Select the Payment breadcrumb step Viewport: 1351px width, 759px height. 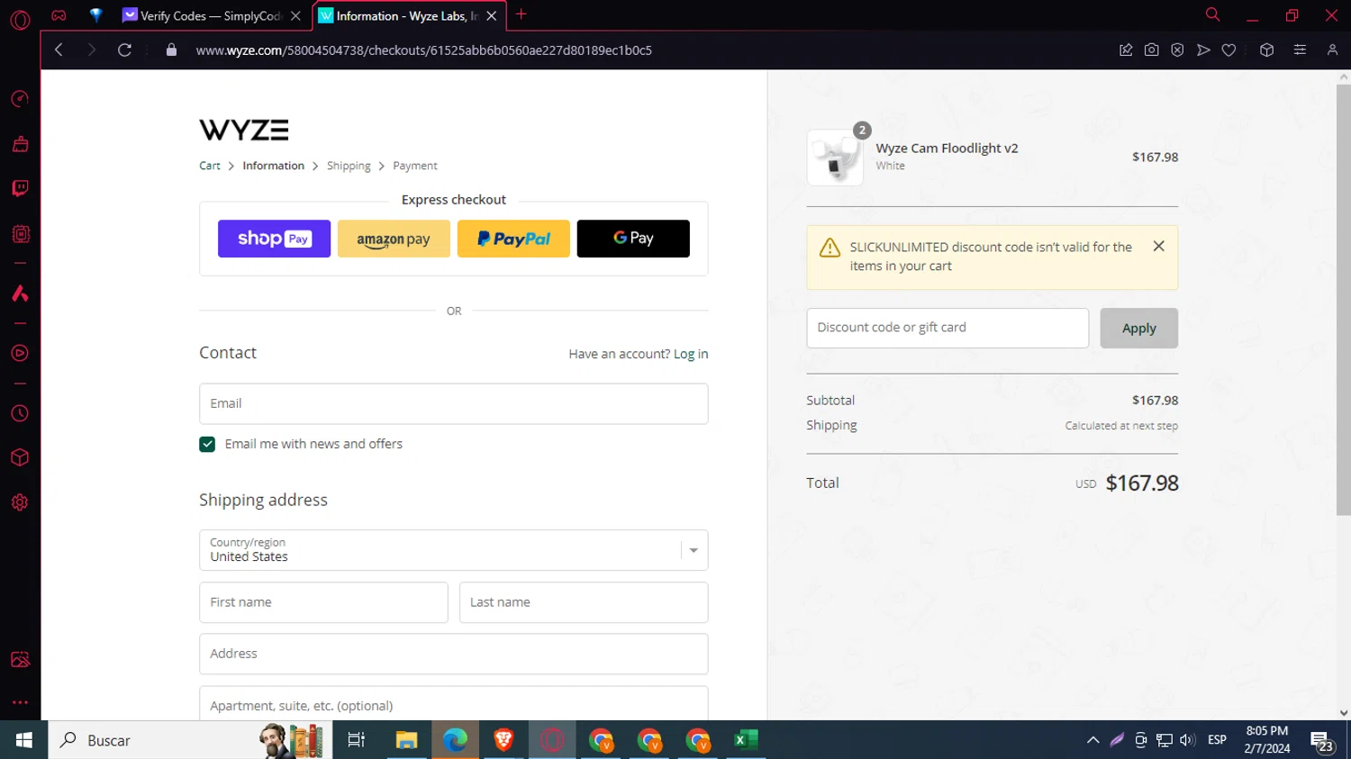(x=415, y=166)
